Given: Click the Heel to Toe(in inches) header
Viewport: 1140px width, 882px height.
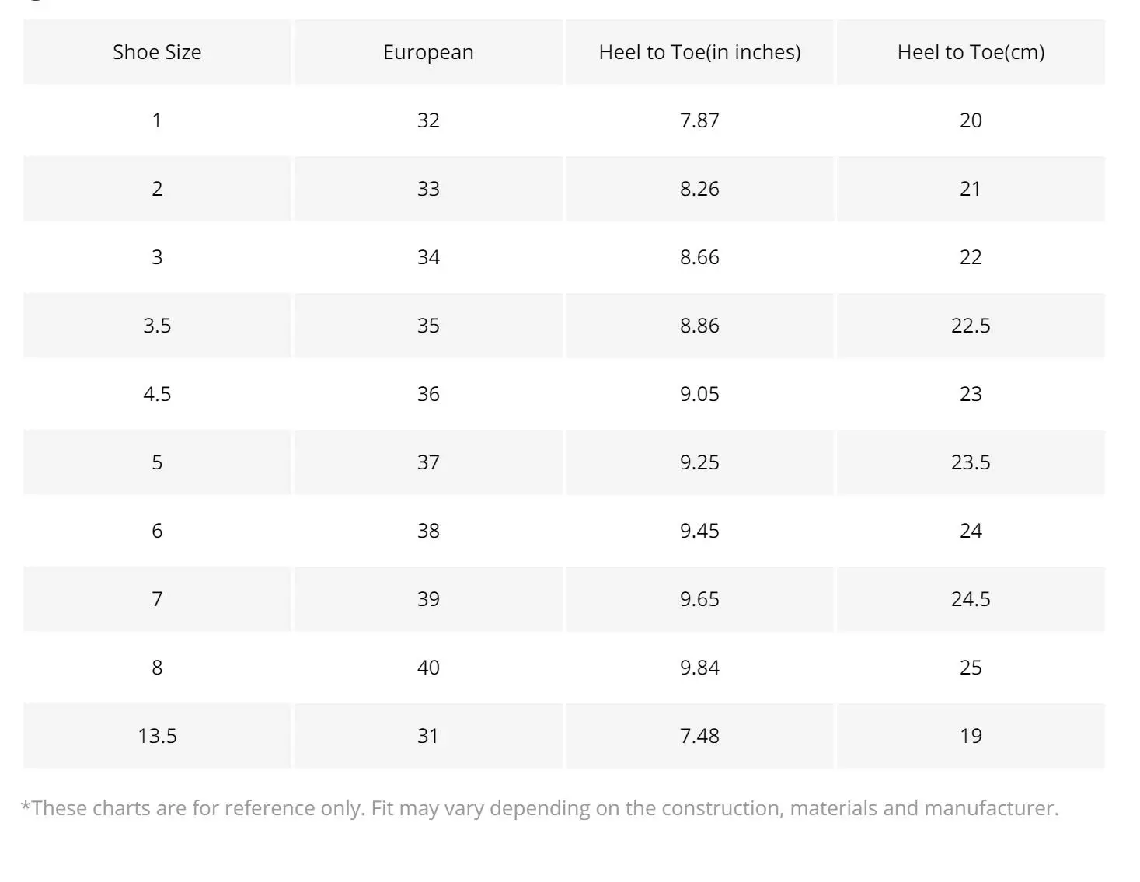Looking at the screenshot, I should (x=699, y=52).
